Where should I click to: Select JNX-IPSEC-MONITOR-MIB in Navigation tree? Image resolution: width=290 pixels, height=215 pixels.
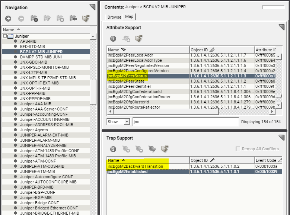[44, 67]
